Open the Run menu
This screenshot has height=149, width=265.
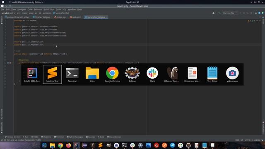tap(52, 10)
